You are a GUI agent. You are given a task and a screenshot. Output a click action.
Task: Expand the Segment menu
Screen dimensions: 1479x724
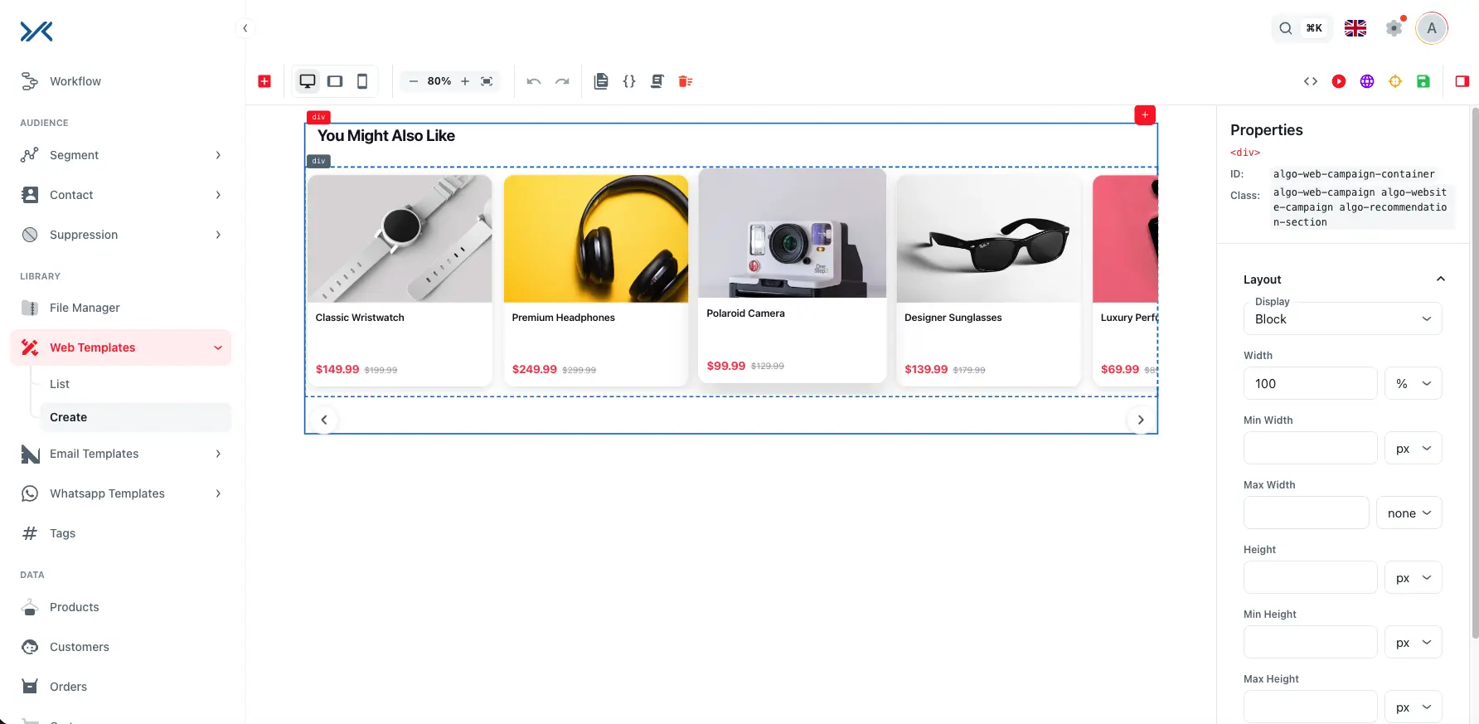click(x=122, y=155)
